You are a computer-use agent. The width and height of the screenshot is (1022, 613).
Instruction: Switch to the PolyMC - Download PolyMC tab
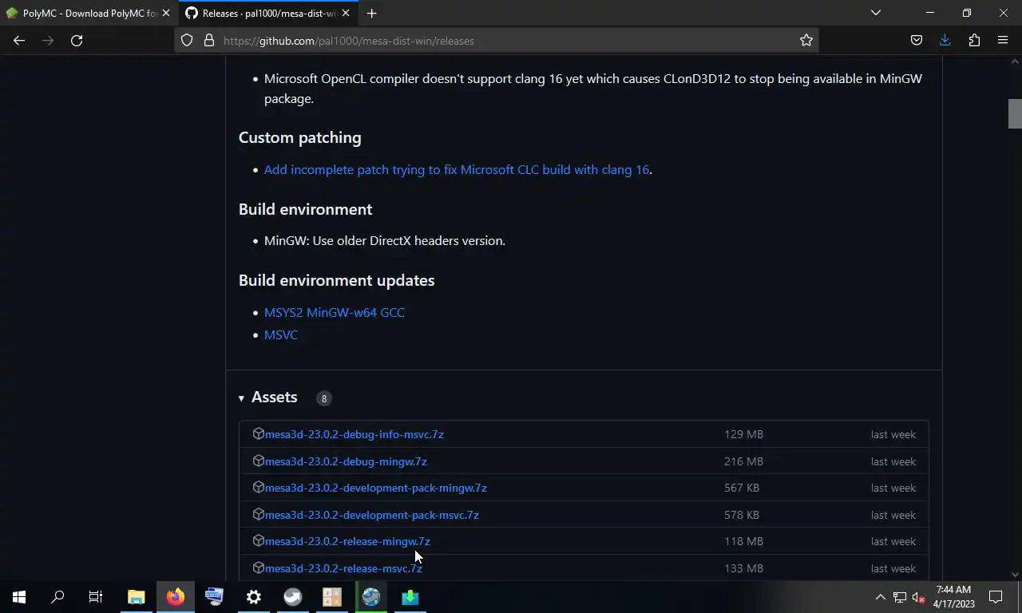[88, 13]
